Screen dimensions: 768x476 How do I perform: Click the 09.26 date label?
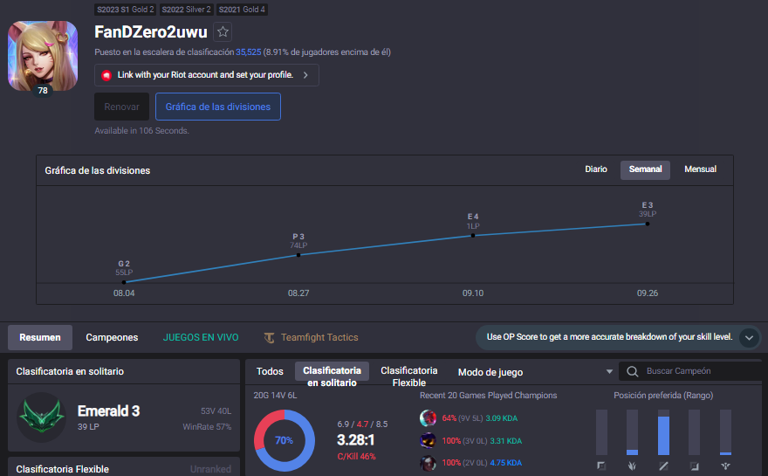tap(648, 293)
